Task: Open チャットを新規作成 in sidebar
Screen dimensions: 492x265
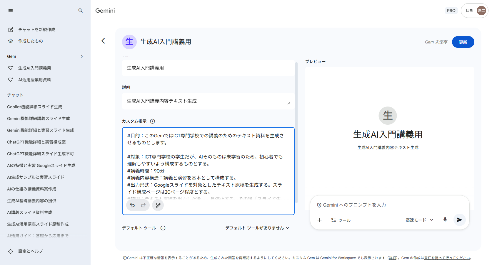Action: click(x=36, y=30)
